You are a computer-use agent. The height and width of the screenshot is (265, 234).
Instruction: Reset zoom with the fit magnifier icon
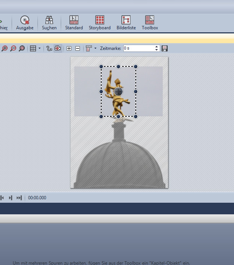click(x=22, y=48)
